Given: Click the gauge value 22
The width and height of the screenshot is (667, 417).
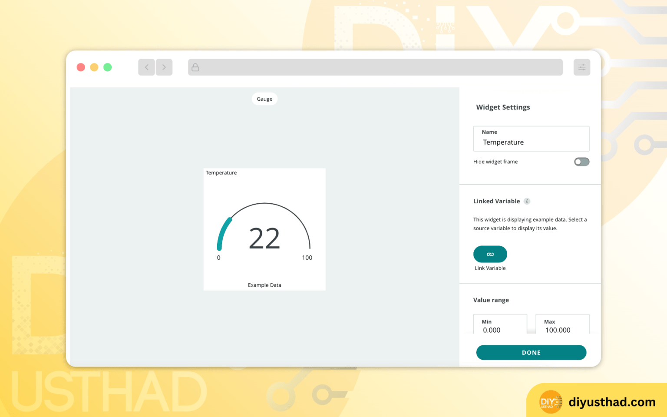Looking at the screenshot, I should 264,238.
